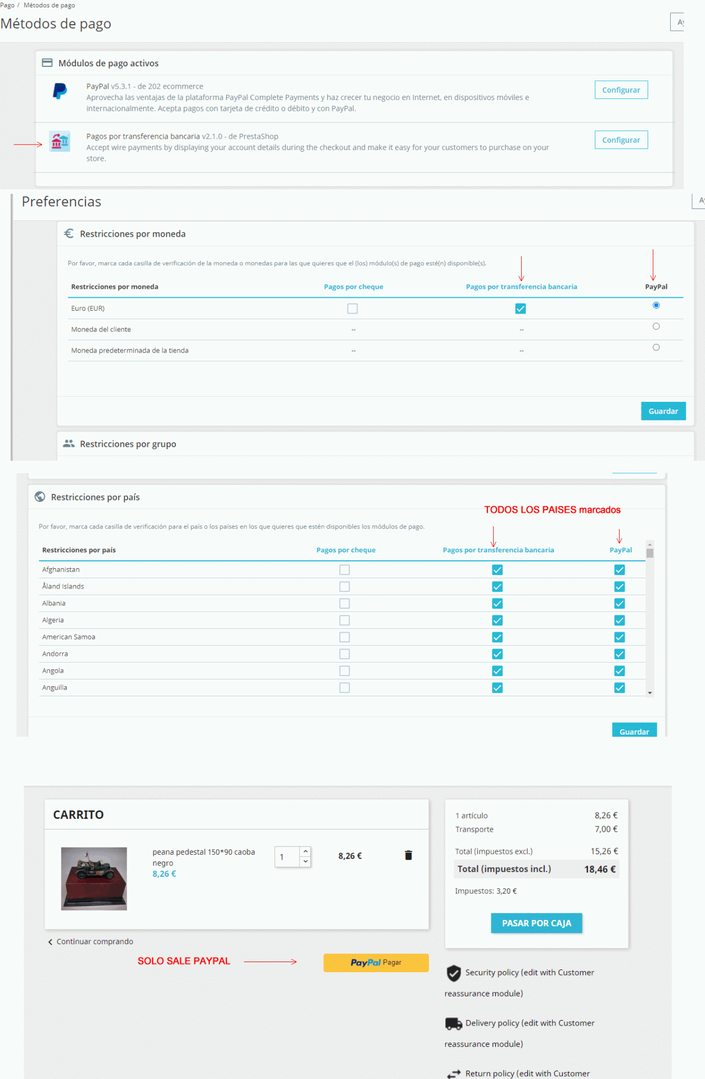This screenshot has width=705, height=1079.
Task: Click the Transporte 7,00 € row
Action: click(536, 829)
